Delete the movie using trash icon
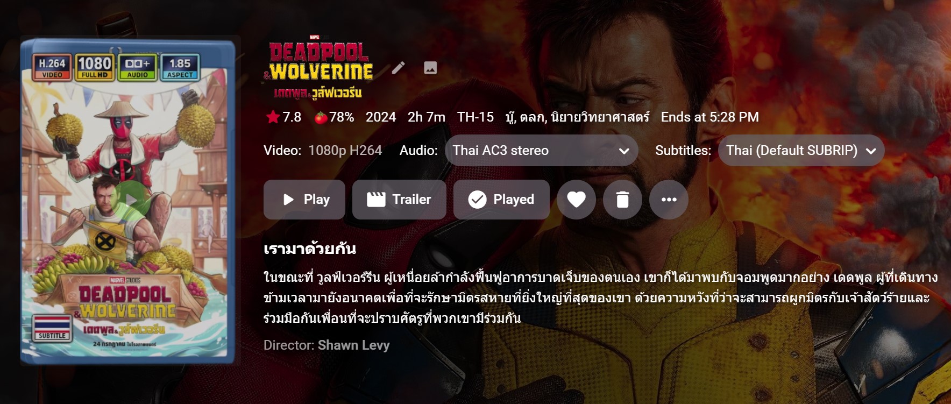This screenshot has width=951, height=404. (x=622, y=200)
